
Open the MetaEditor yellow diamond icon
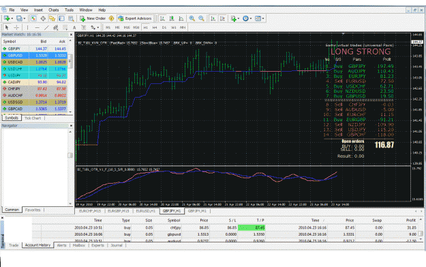click(111, 18)
